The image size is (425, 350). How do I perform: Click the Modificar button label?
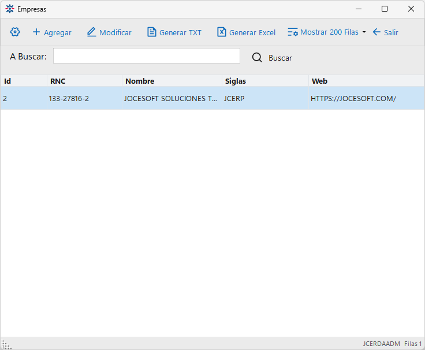pos(115,33)
